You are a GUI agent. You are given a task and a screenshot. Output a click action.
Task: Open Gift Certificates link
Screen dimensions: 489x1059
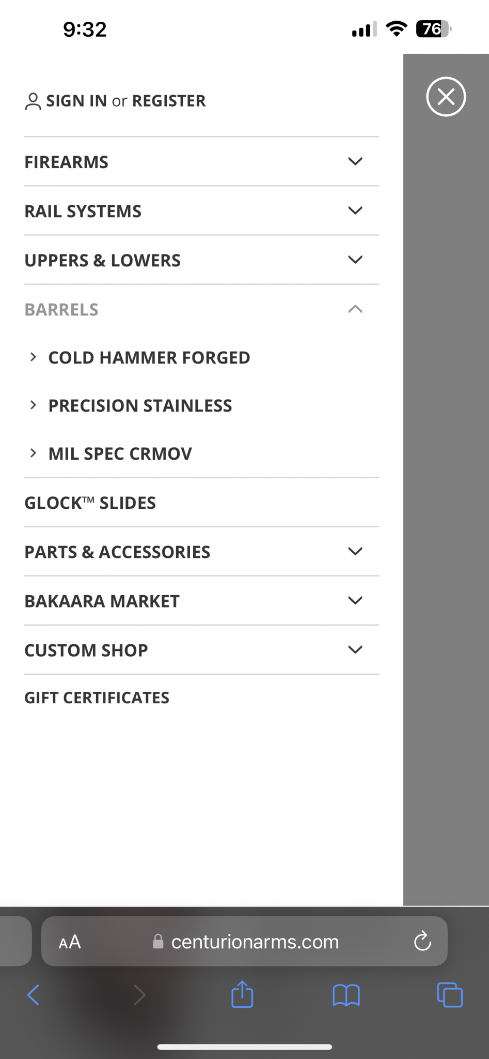click(x=97, y=698)
